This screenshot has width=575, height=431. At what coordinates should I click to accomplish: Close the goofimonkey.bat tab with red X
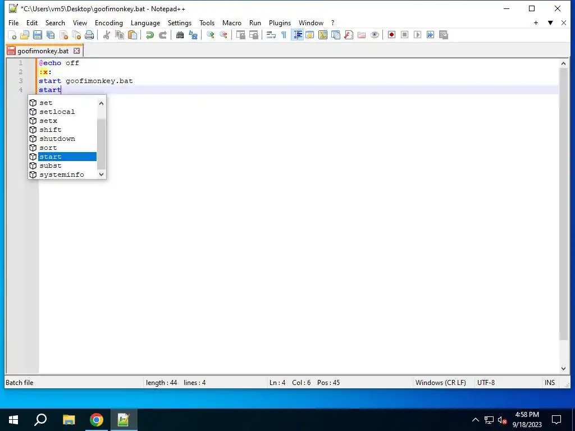tap(76, 51)
